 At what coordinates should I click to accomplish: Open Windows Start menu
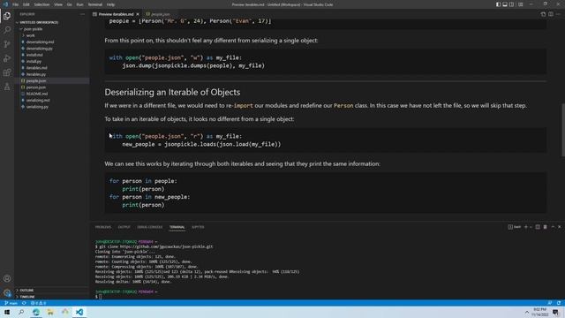7,312
